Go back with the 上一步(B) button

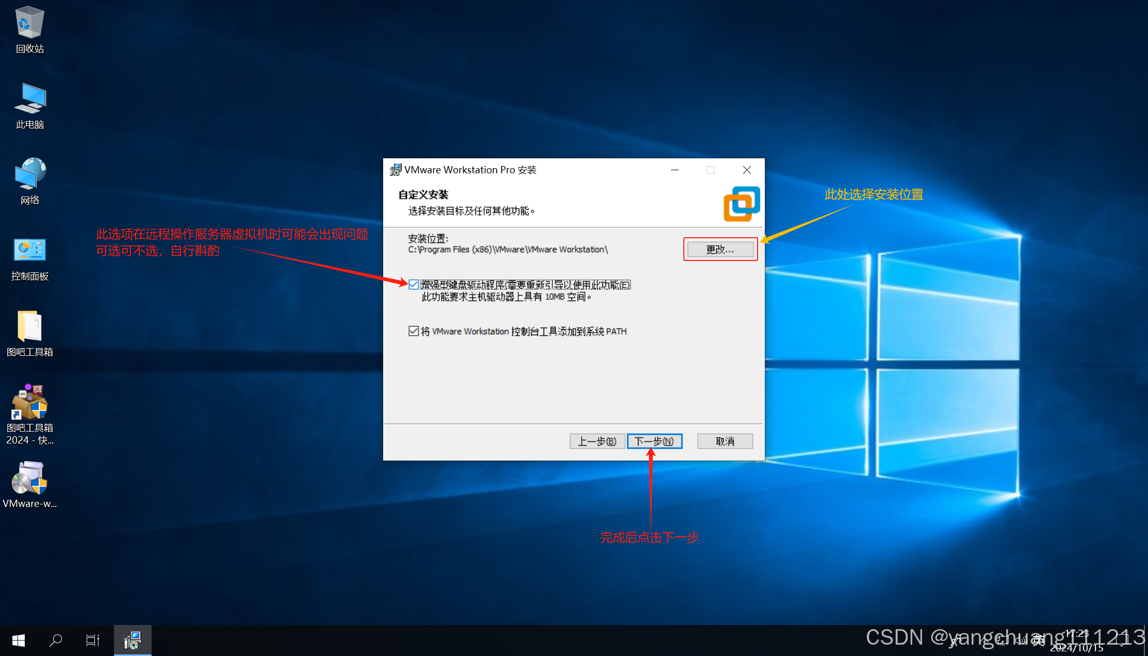point(597,441)
